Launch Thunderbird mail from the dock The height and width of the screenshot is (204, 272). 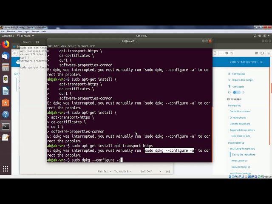click(x=6, y=56)
